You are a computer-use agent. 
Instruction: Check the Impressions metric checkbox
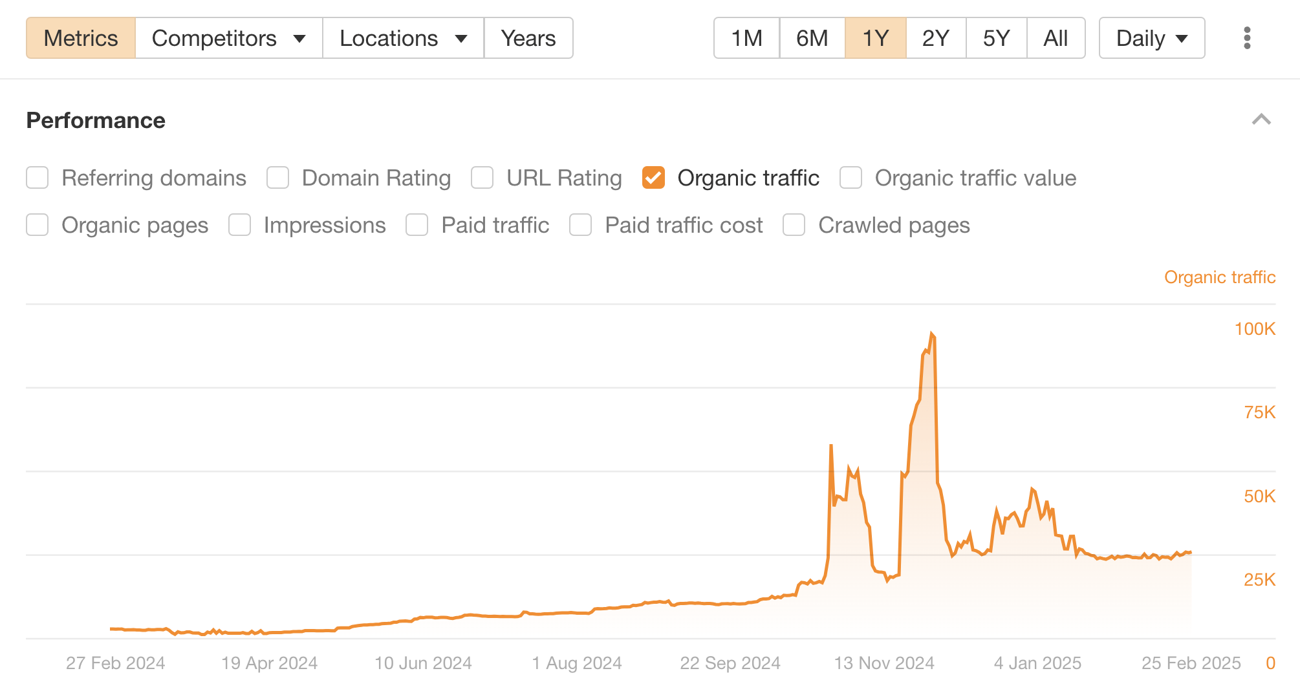coord(240,225)
